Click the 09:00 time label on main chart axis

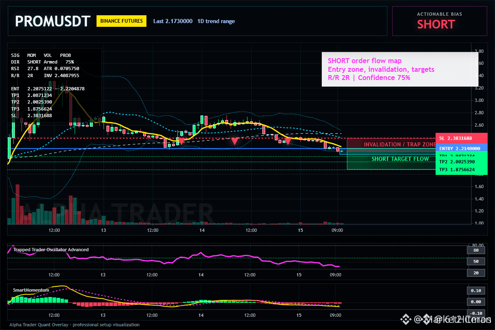coord(337,230)
